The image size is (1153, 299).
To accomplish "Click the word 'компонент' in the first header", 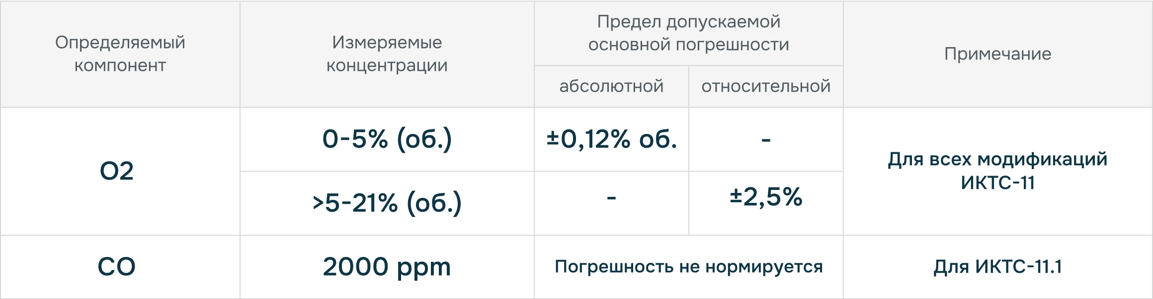I will [120, 65].
